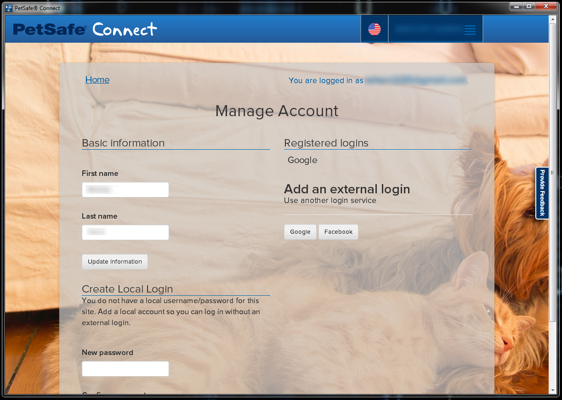Focus the Last name field
Screen dimensions: 562x400
[x=125, y=232]
